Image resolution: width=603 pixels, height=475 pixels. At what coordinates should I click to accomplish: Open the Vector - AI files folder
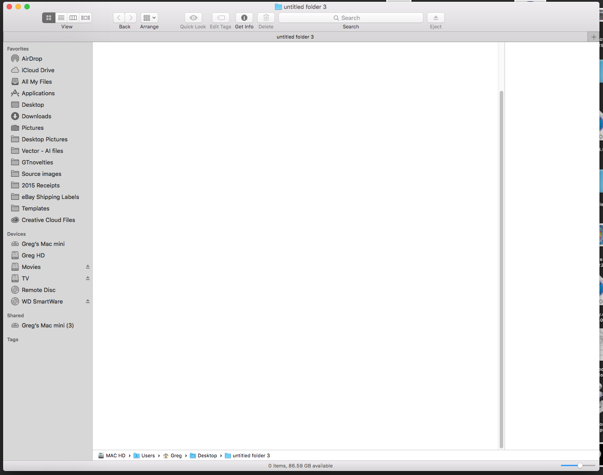click(43, 151)
